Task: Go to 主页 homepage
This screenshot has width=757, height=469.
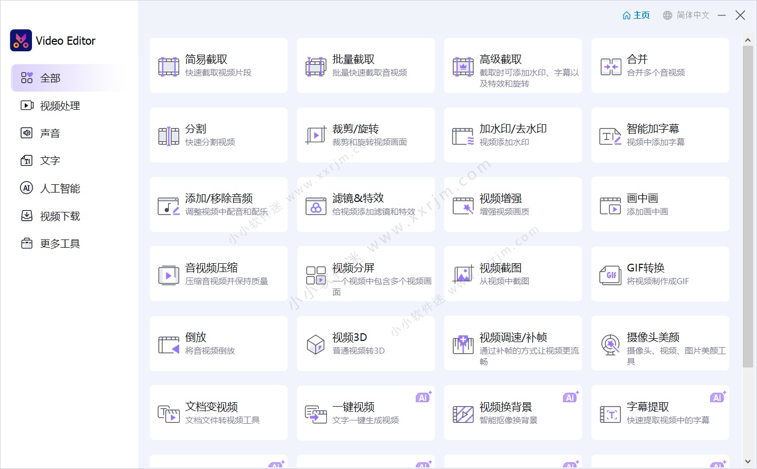Action: coord(636,15)
